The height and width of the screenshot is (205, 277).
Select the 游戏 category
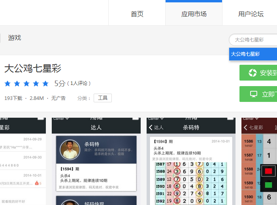(15, 38)
